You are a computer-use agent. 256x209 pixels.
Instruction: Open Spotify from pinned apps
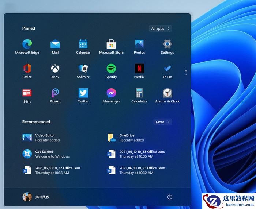click(111, 71)
